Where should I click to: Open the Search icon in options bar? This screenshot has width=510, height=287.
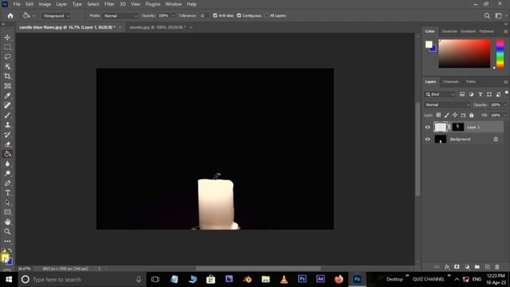487,16
